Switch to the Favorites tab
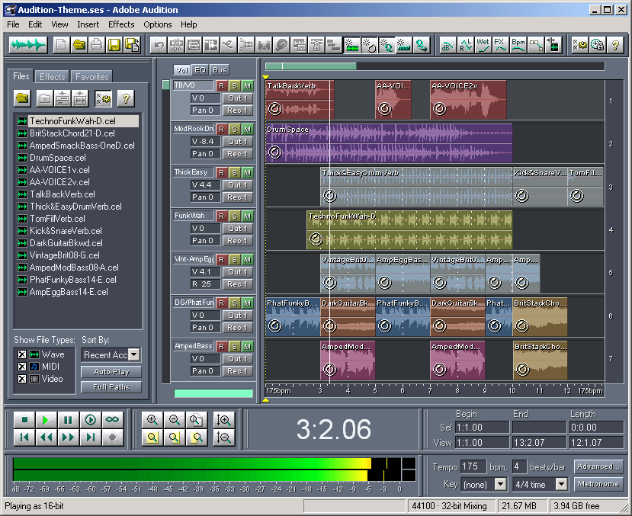632x516 pixels. [92, 76]
